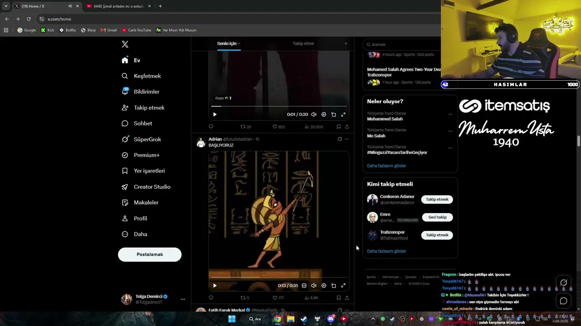Open Yer işaretleri bookmarks
The image size is (581, 326).
click(x=143, y=171)
